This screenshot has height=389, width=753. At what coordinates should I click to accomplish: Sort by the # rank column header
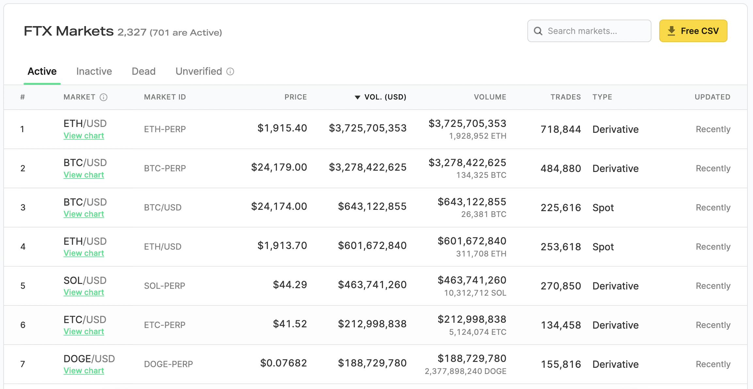click(x=23, y=97)
